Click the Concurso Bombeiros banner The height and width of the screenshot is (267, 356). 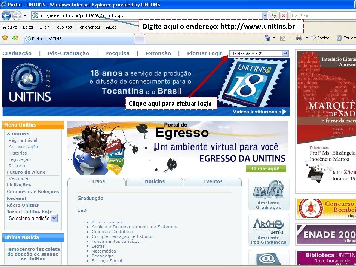click(x=326, y=209)
